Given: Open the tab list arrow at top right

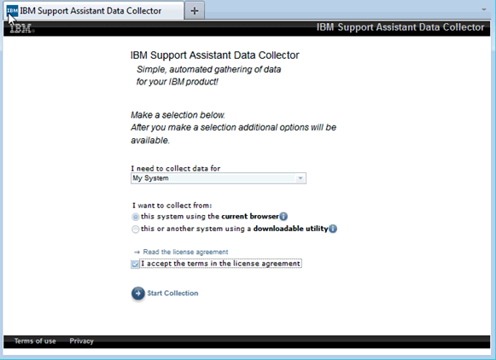Looking at the screenshot, I should [484, 9].
